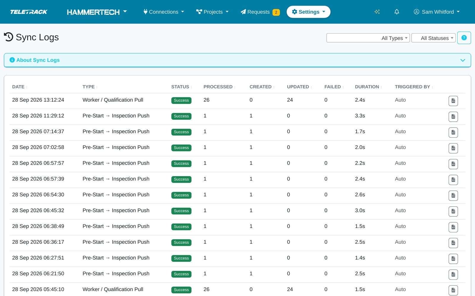View log details for the 06:36:17 entry
The image size is (475, 296).
point(453,243)
